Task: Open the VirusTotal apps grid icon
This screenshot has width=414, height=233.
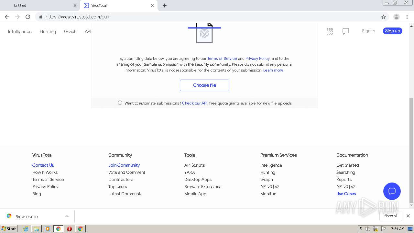Action: click(330, 31)
